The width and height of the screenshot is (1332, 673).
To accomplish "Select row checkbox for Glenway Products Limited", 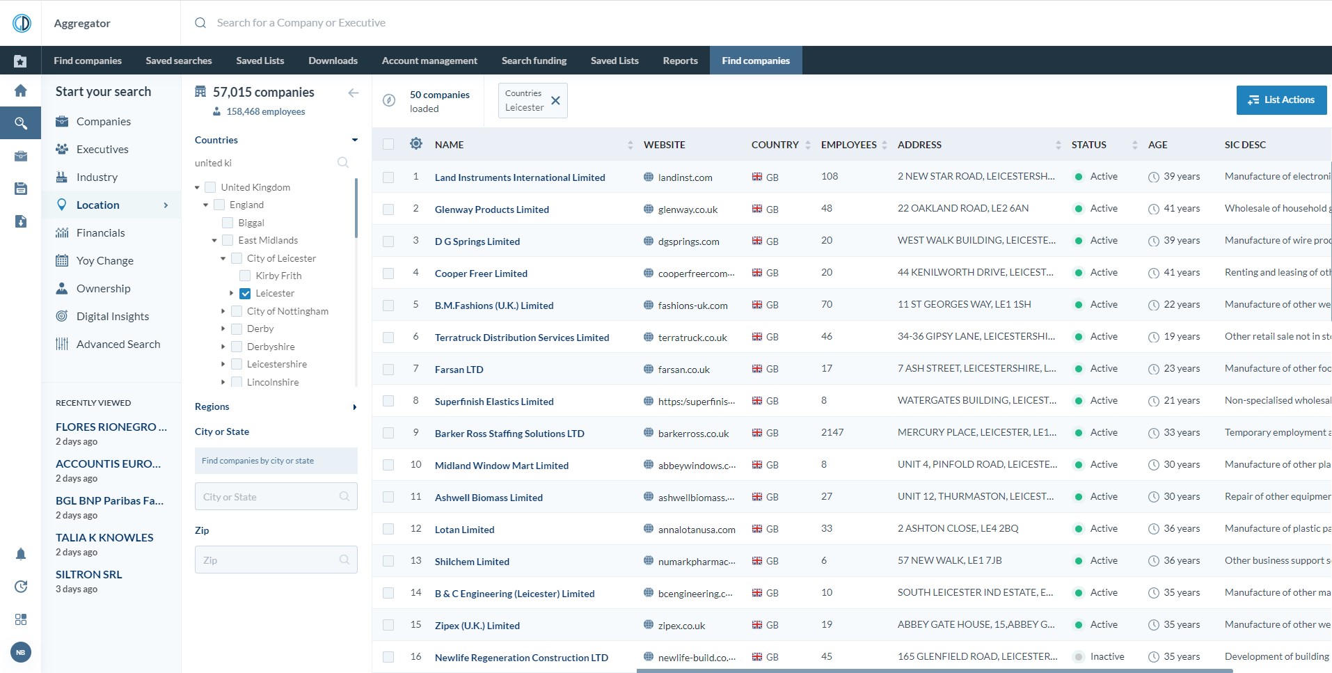I will 388,209.
